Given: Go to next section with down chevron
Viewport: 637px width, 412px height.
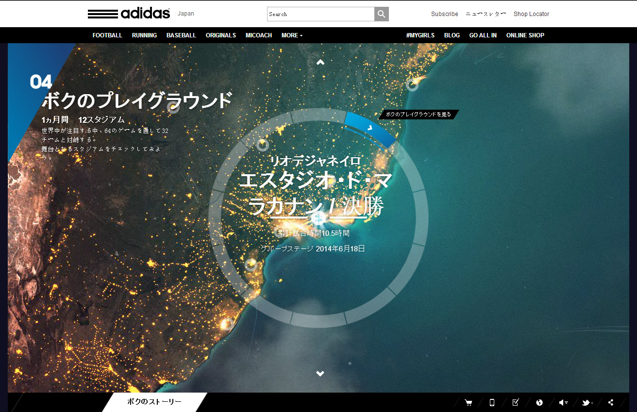Looking at the screenshot, I should pos(320,373).
